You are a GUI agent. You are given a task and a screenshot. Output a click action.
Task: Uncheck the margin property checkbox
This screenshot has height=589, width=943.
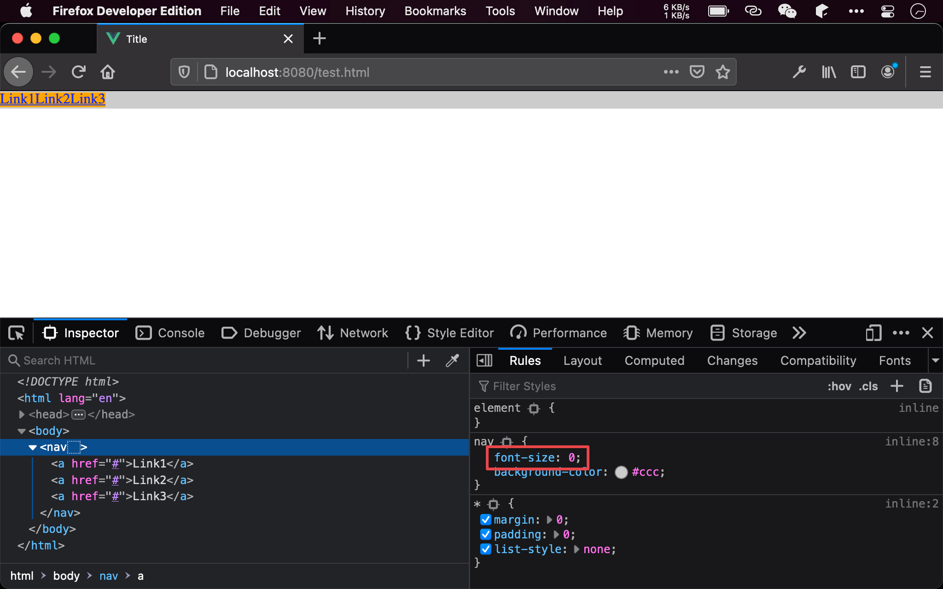(x=485, y=520)
